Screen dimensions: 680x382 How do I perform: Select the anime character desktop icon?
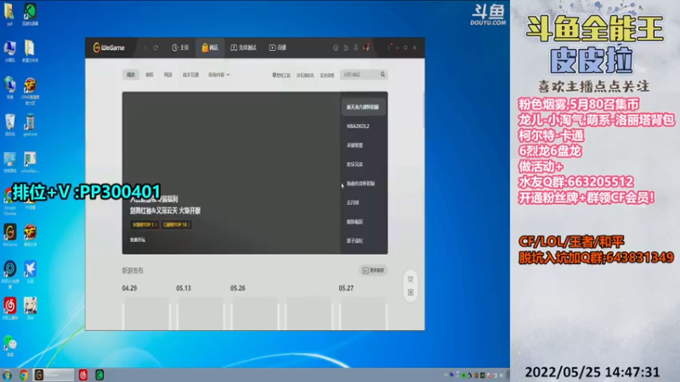(x=30, y=308)
